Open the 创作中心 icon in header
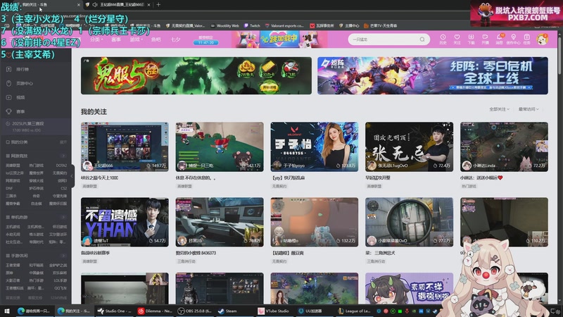The height and width of the screenshot is (317, 563). (x=513, y=39)
